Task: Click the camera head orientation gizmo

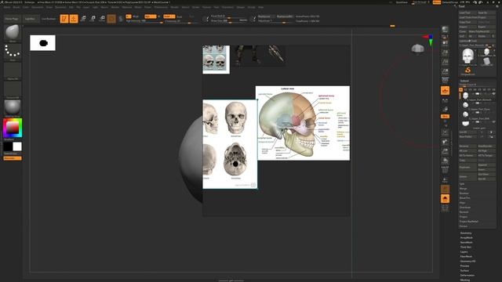Action: point(418,49)
